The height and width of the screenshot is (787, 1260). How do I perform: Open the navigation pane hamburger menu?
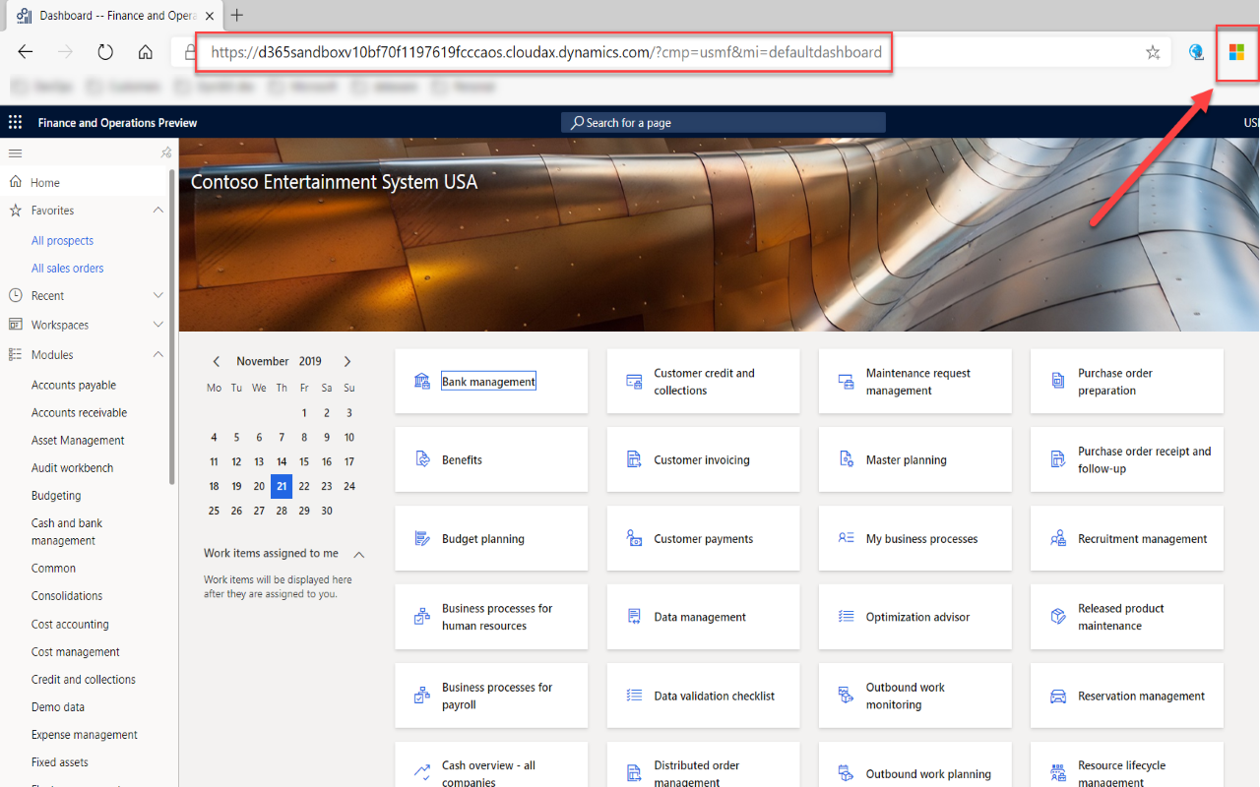[15, 153]
